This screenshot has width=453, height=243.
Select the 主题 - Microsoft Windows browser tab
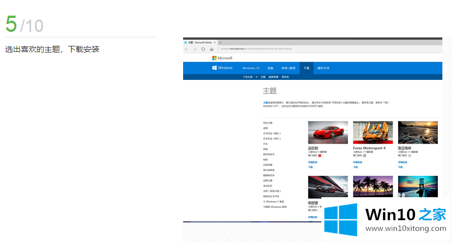click(x=200, y=42)
